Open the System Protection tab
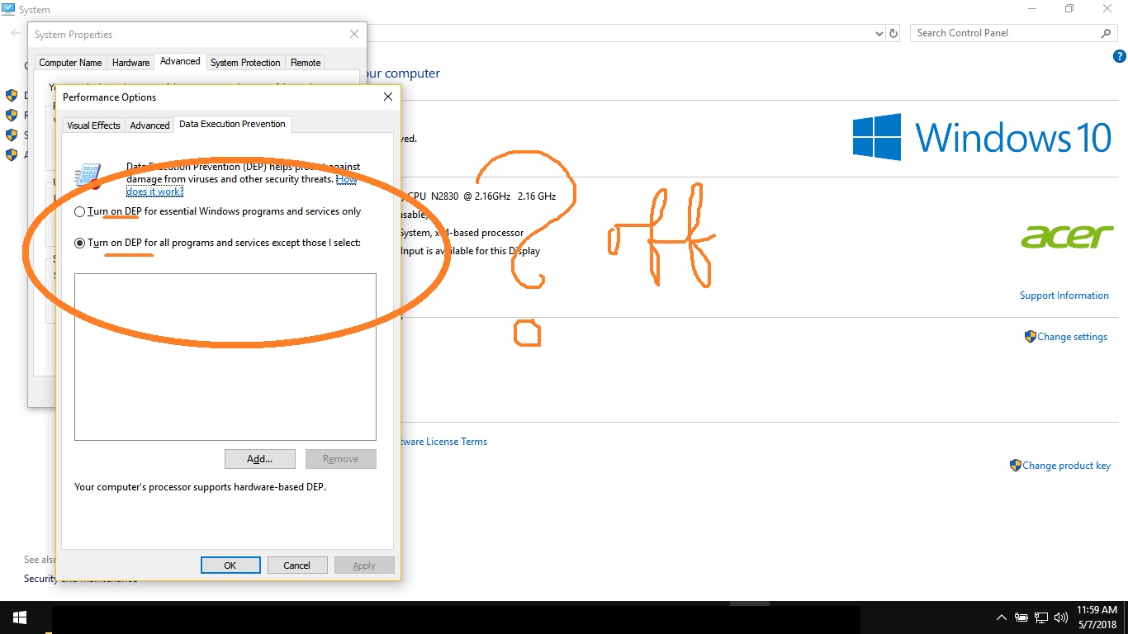The width and height of the screenshot is (1128, 634). point(245,63)
